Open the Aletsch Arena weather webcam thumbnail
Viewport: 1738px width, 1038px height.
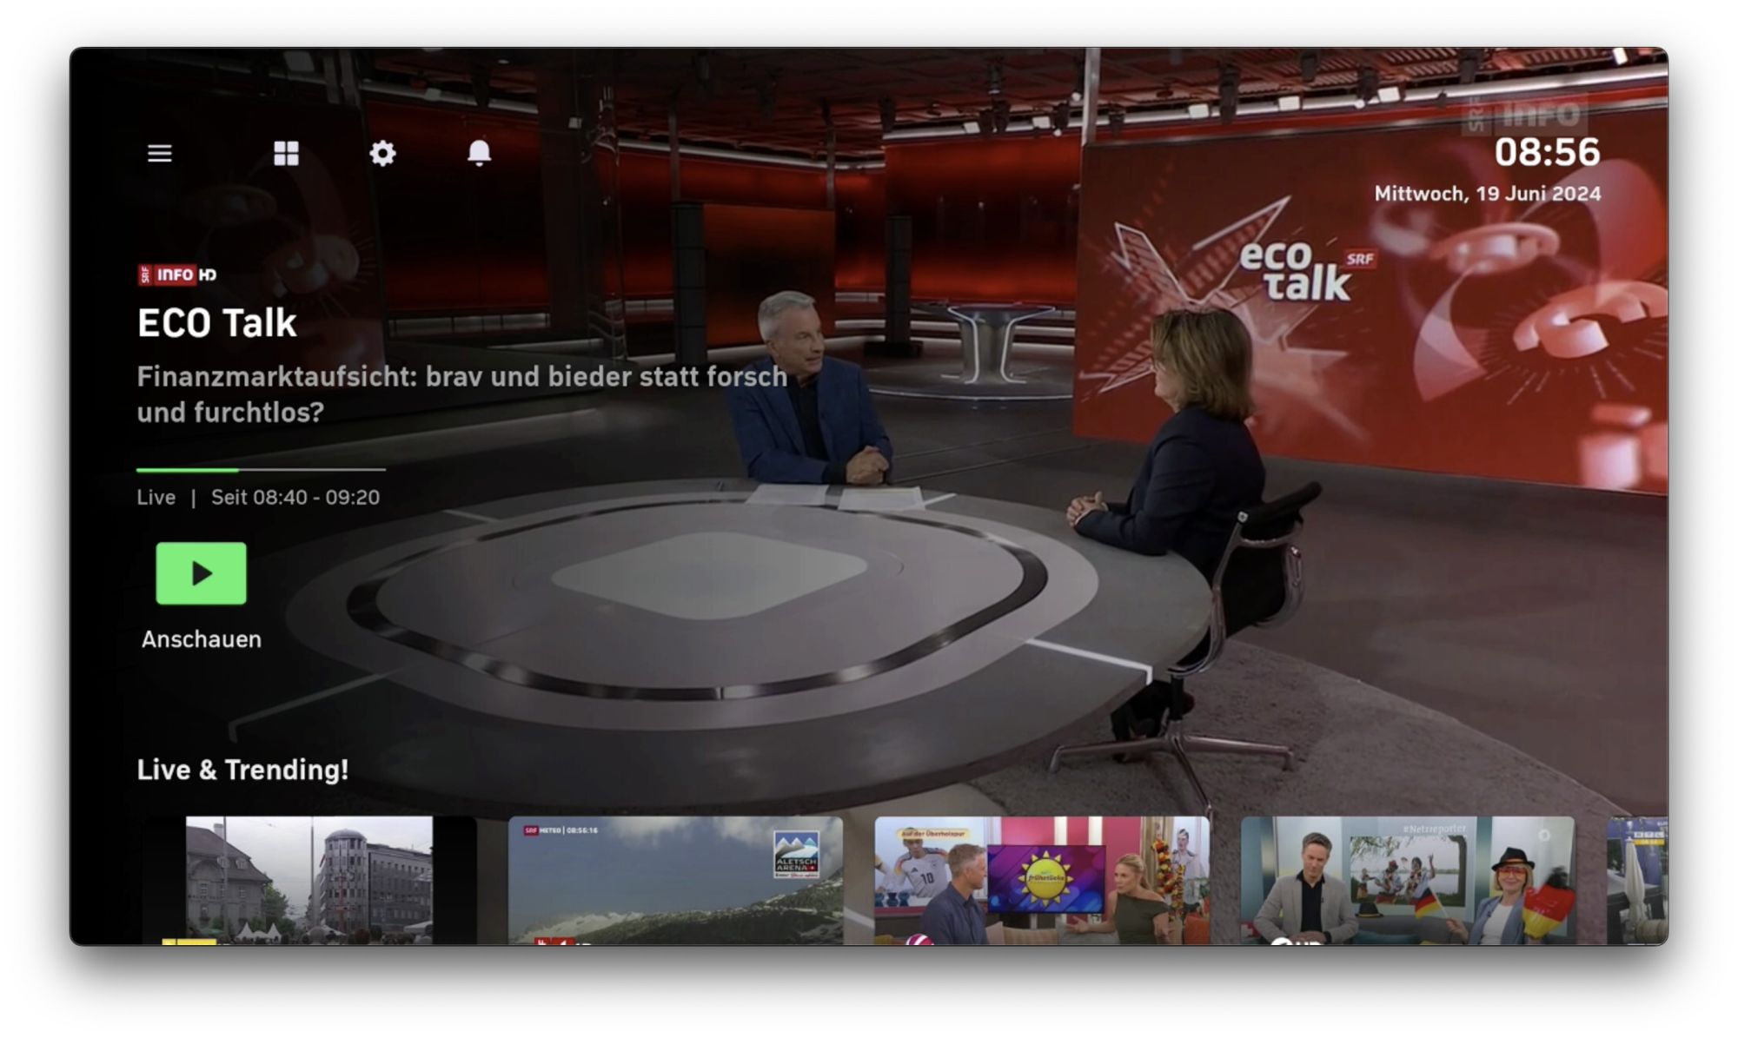(675, 880)
